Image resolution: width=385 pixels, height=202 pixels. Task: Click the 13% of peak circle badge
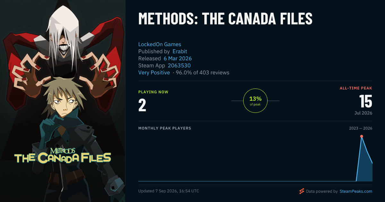[255, 101]
